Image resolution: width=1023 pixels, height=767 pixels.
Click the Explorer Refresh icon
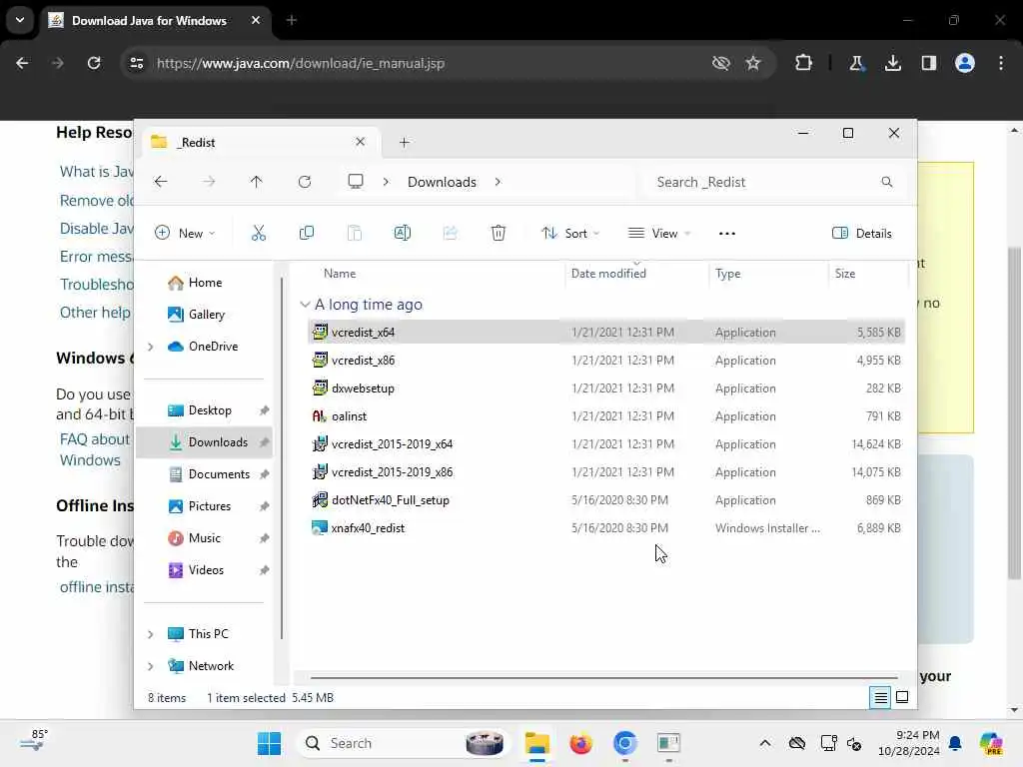[304, 182]
